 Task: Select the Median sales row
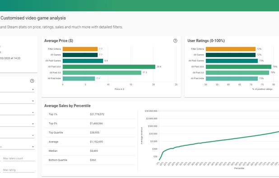click(x=90, y=151)
